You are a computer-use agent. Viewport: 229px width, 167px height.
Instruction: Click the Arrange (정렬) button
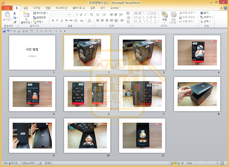point(164,17)
